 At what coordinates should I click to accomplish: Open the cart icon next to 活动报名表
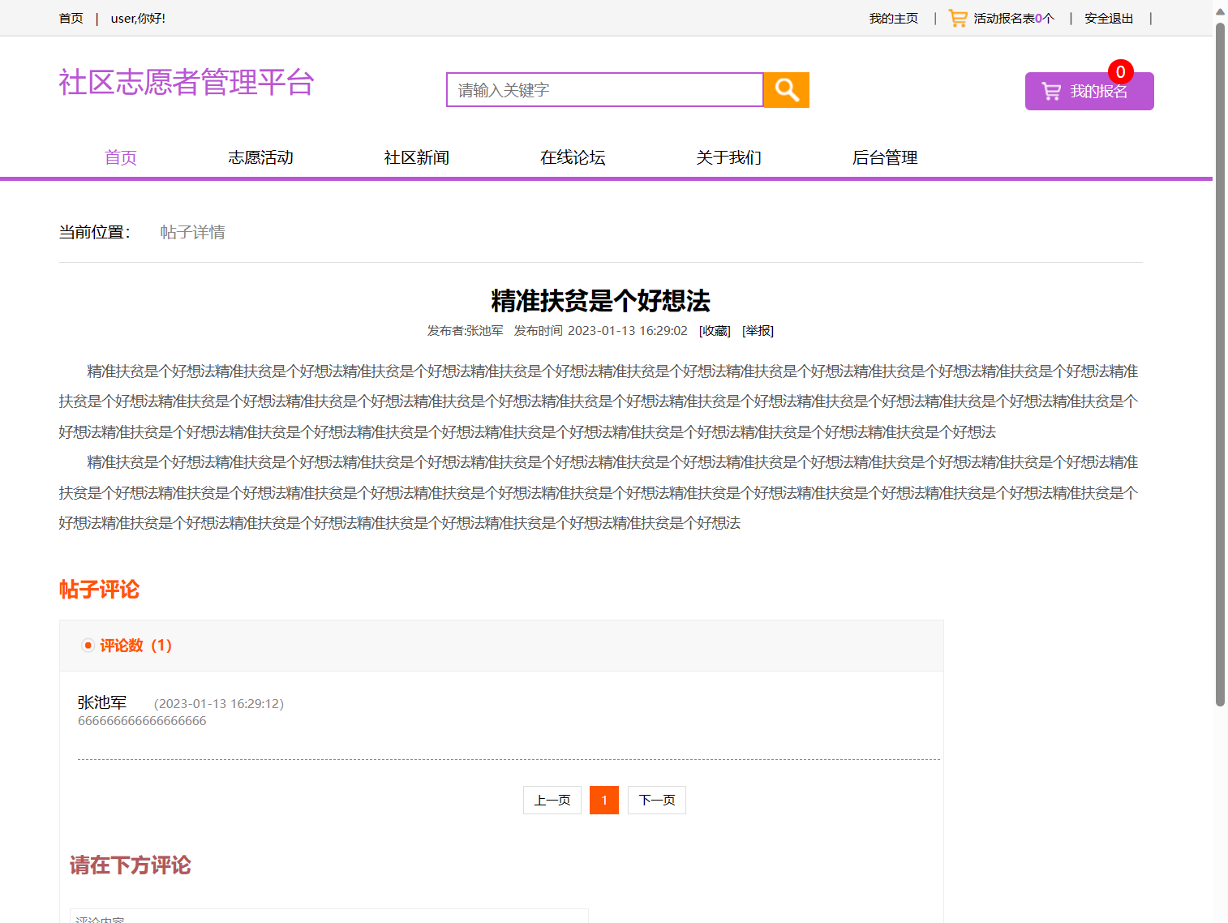coord(957,17)
